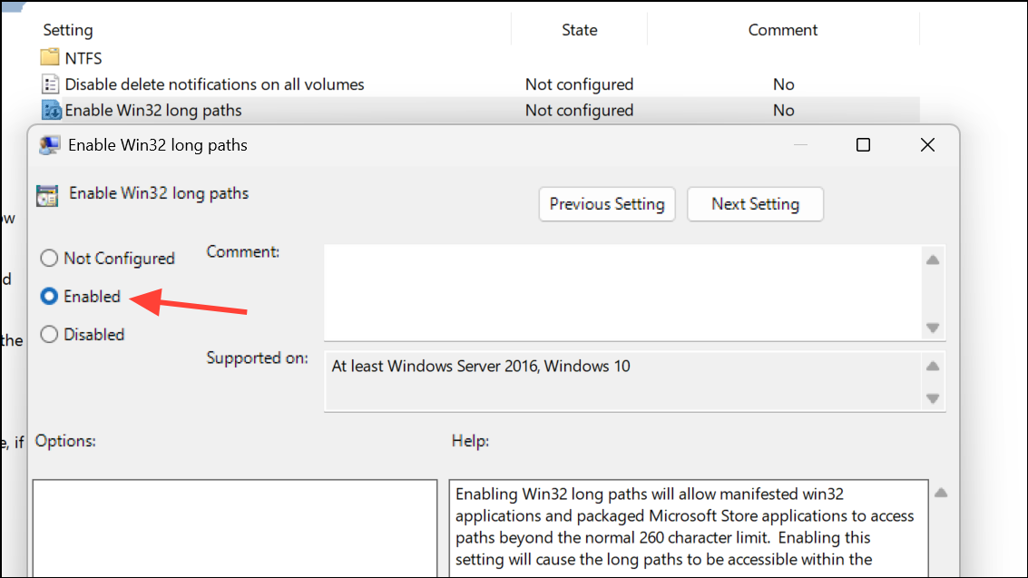Click the Comment box scroll-up arrow
This screenshot has width=1028, height=578.
pyautogui.click(x=933, y=260)
